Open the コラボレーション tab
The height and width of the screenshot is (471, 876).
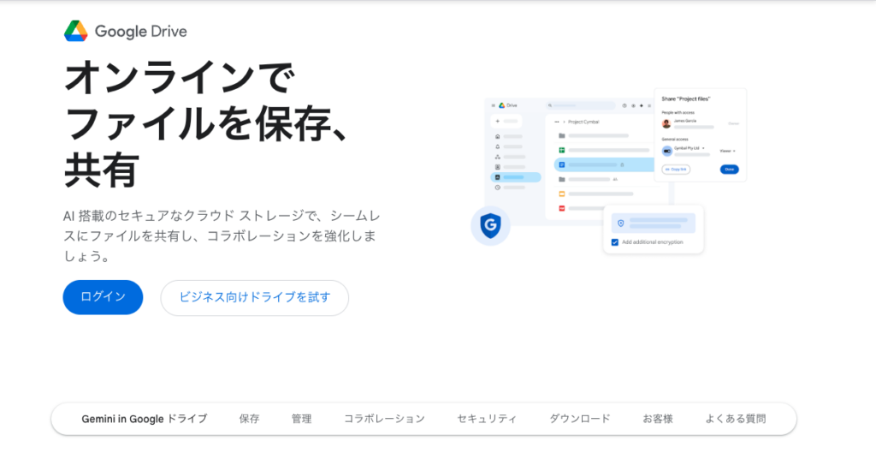point(384,419)
